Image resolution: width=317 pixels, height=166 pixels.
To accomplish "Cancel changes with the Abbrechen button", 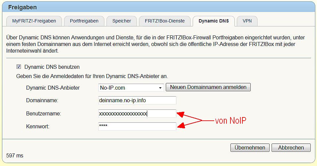I will pos(291,148).
